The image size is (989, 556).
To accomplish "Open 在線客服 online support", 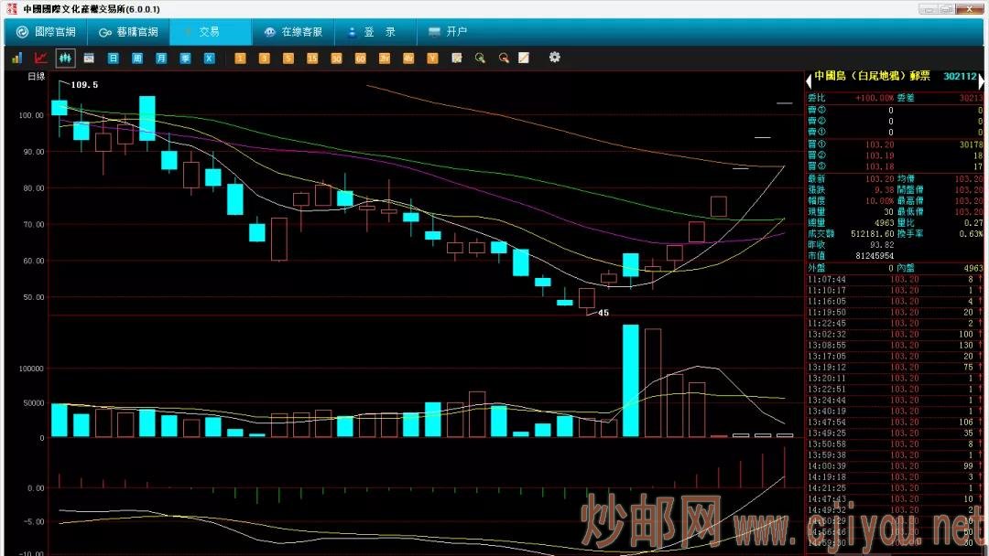I will coord(293,32).
